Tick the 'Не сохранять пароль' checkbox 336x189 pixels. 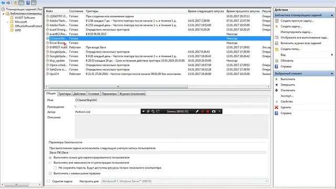(55, 168)
